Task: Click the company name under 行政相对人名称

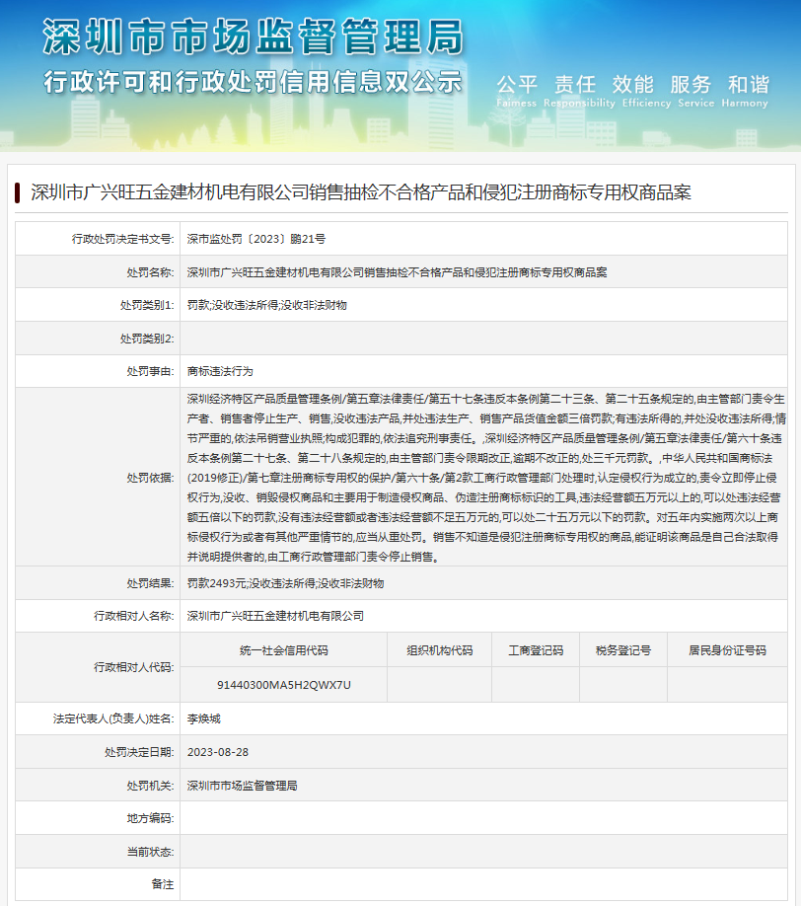Action: point(275,616)
